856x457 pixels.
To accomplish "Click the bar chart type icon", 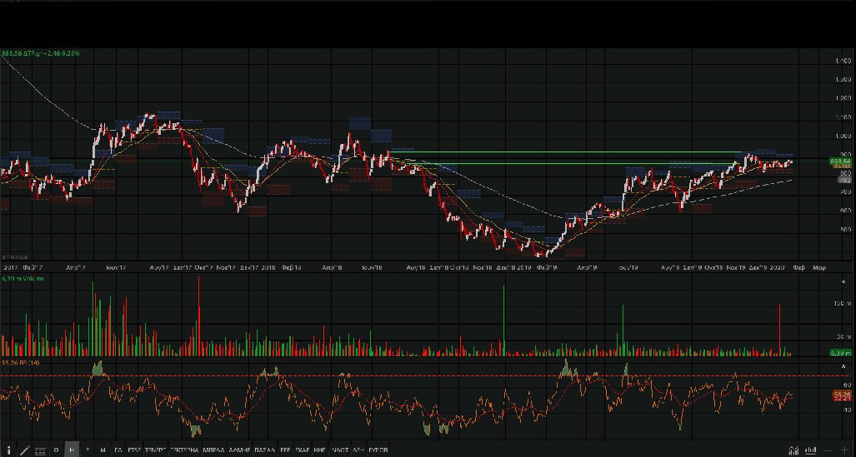I will [808, 450].
